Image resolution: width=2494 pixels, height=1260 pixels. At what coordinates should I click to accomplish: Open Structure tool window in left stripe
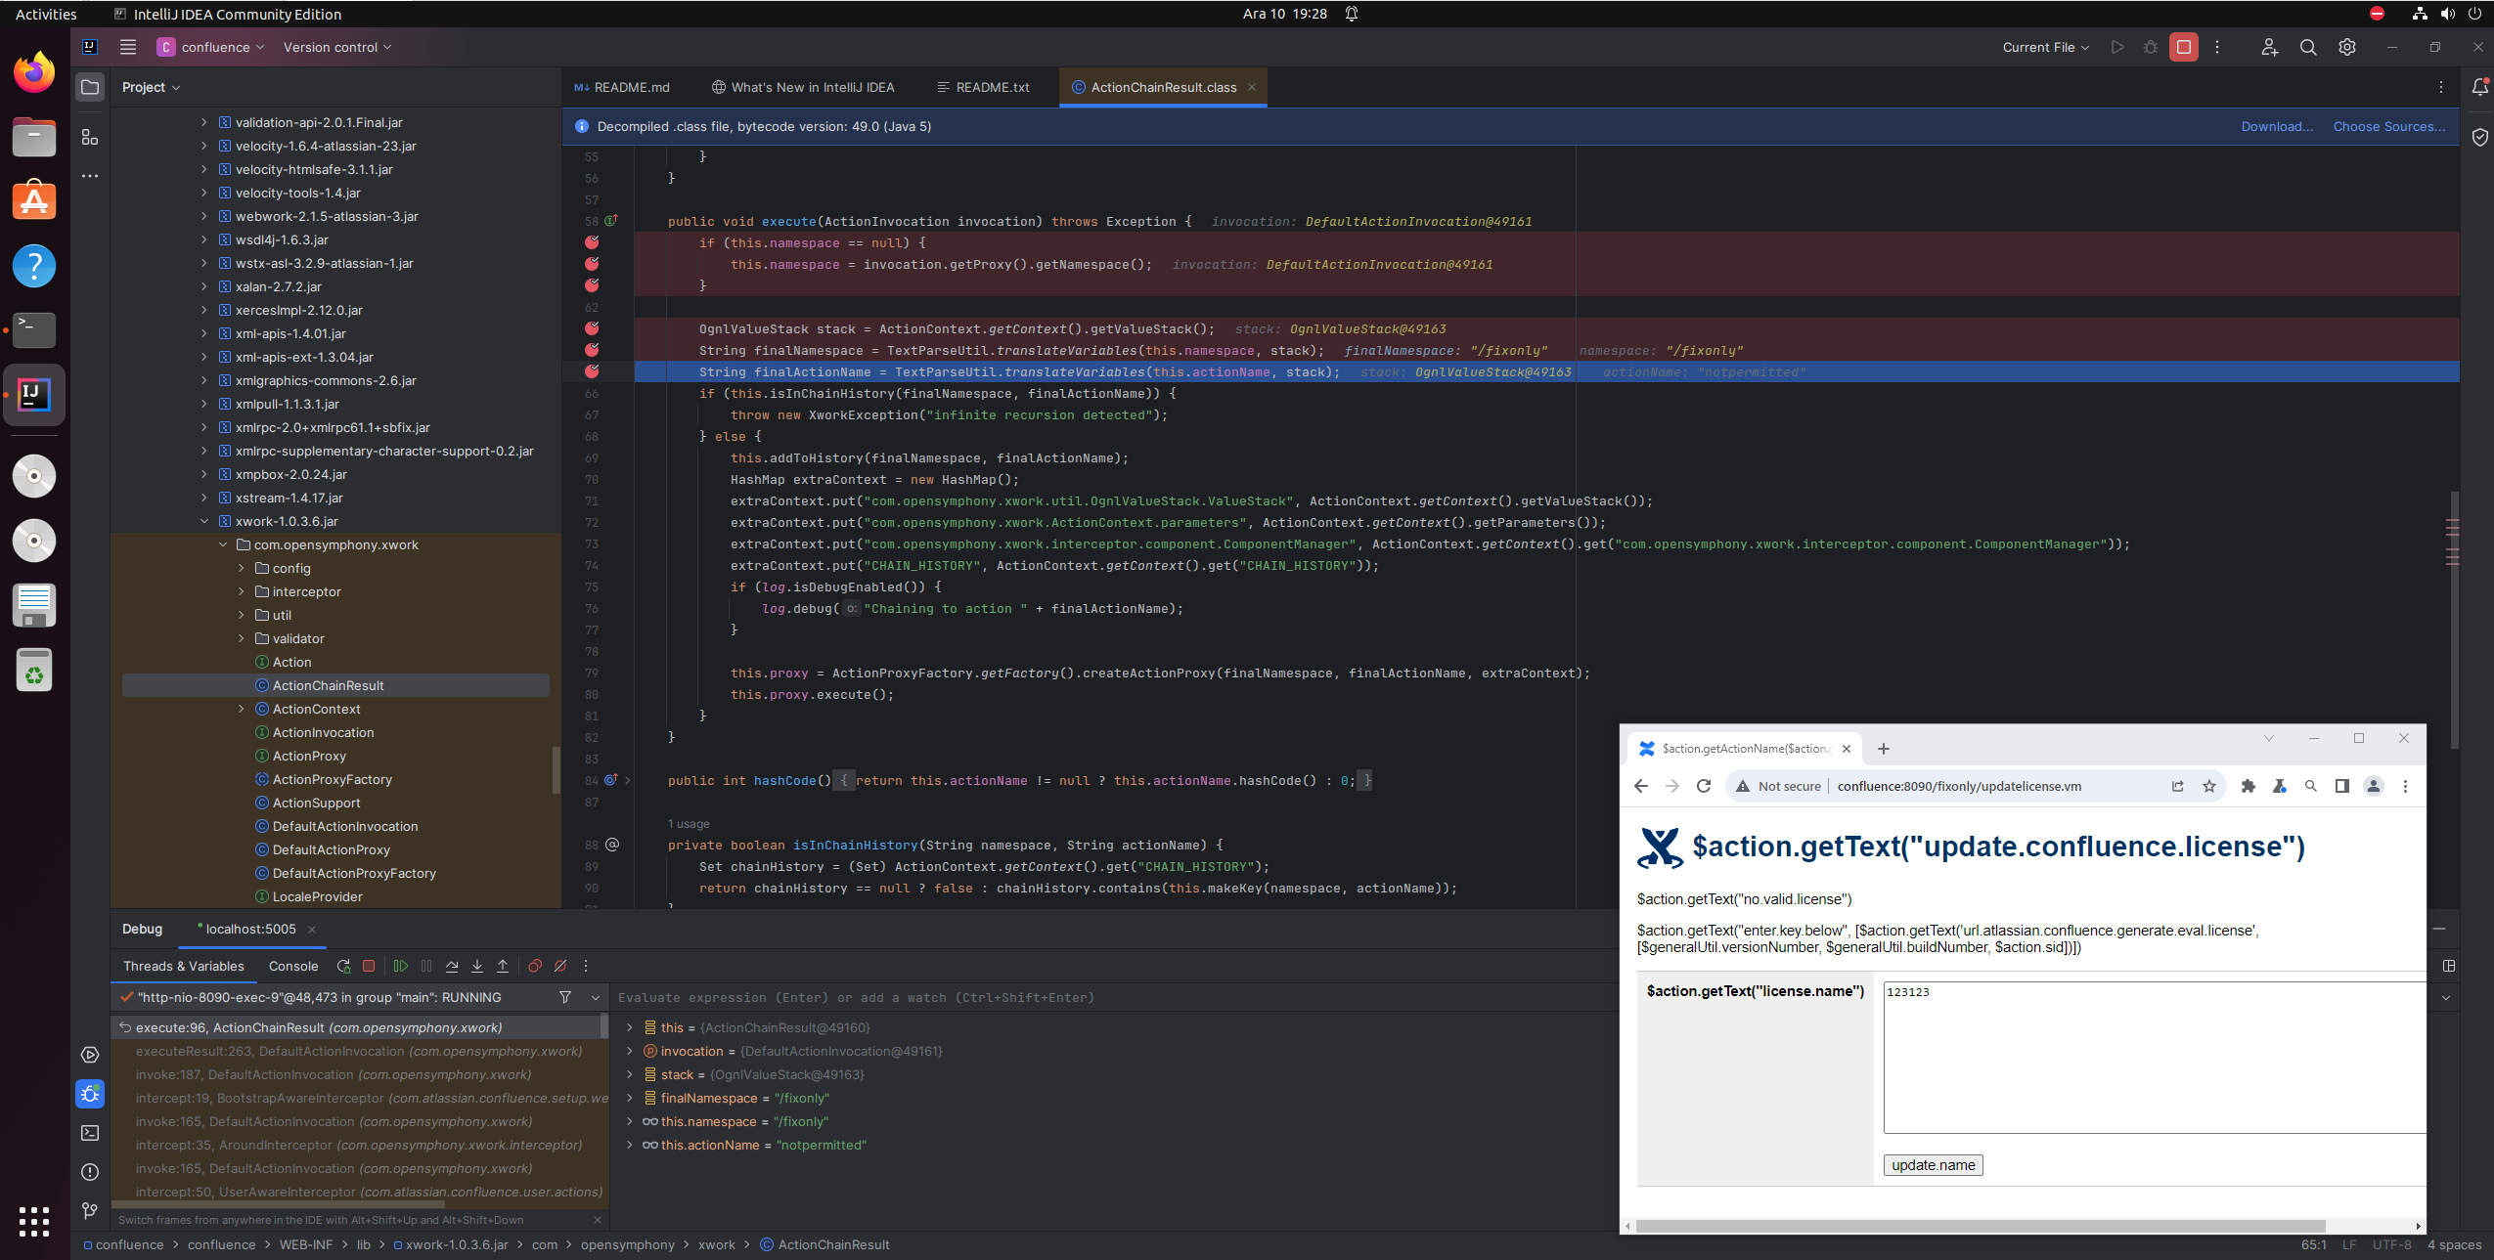point(90,137)
